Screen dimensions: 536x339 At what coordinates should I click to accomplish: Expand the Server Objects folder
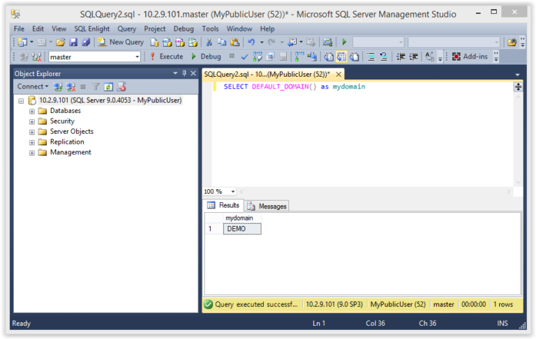[x=32, y=132]
